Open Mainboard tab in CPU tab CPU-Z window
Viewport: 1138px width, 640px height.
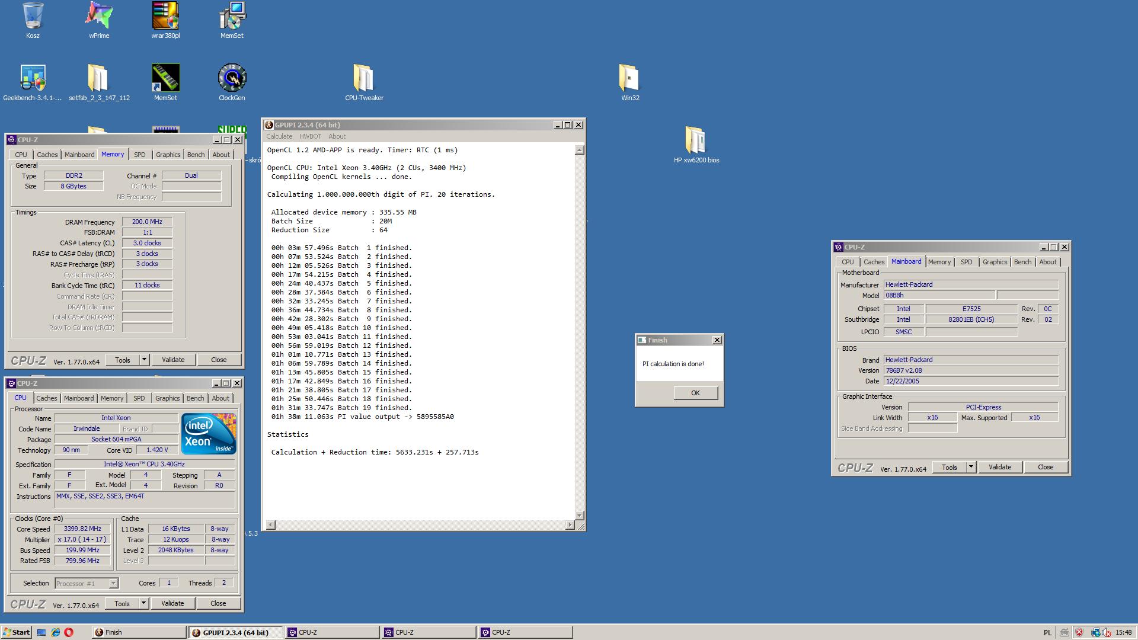tap(79, 398)
